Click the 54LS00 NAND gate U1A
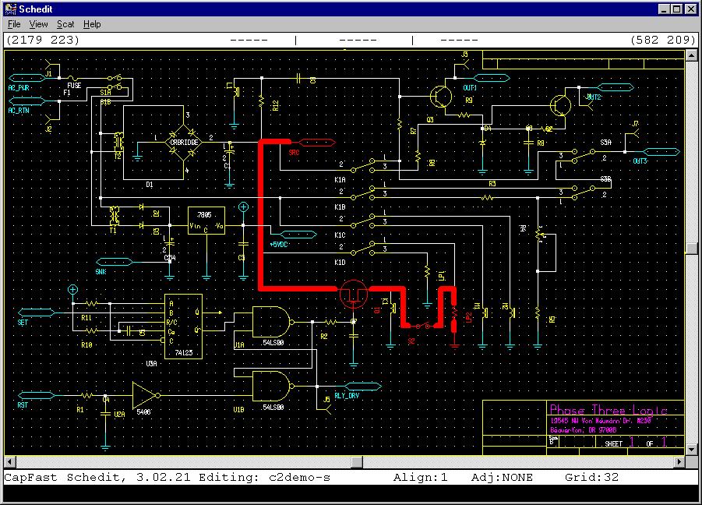Viewport: 702px width, 505px height. click(270, 323)
